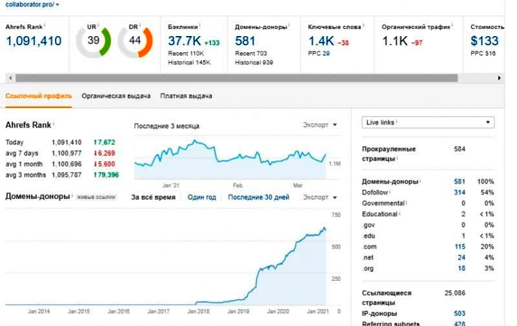Click .org count 18
The image size is (517, 326).
pyautogui.click(x=462, y=269)
